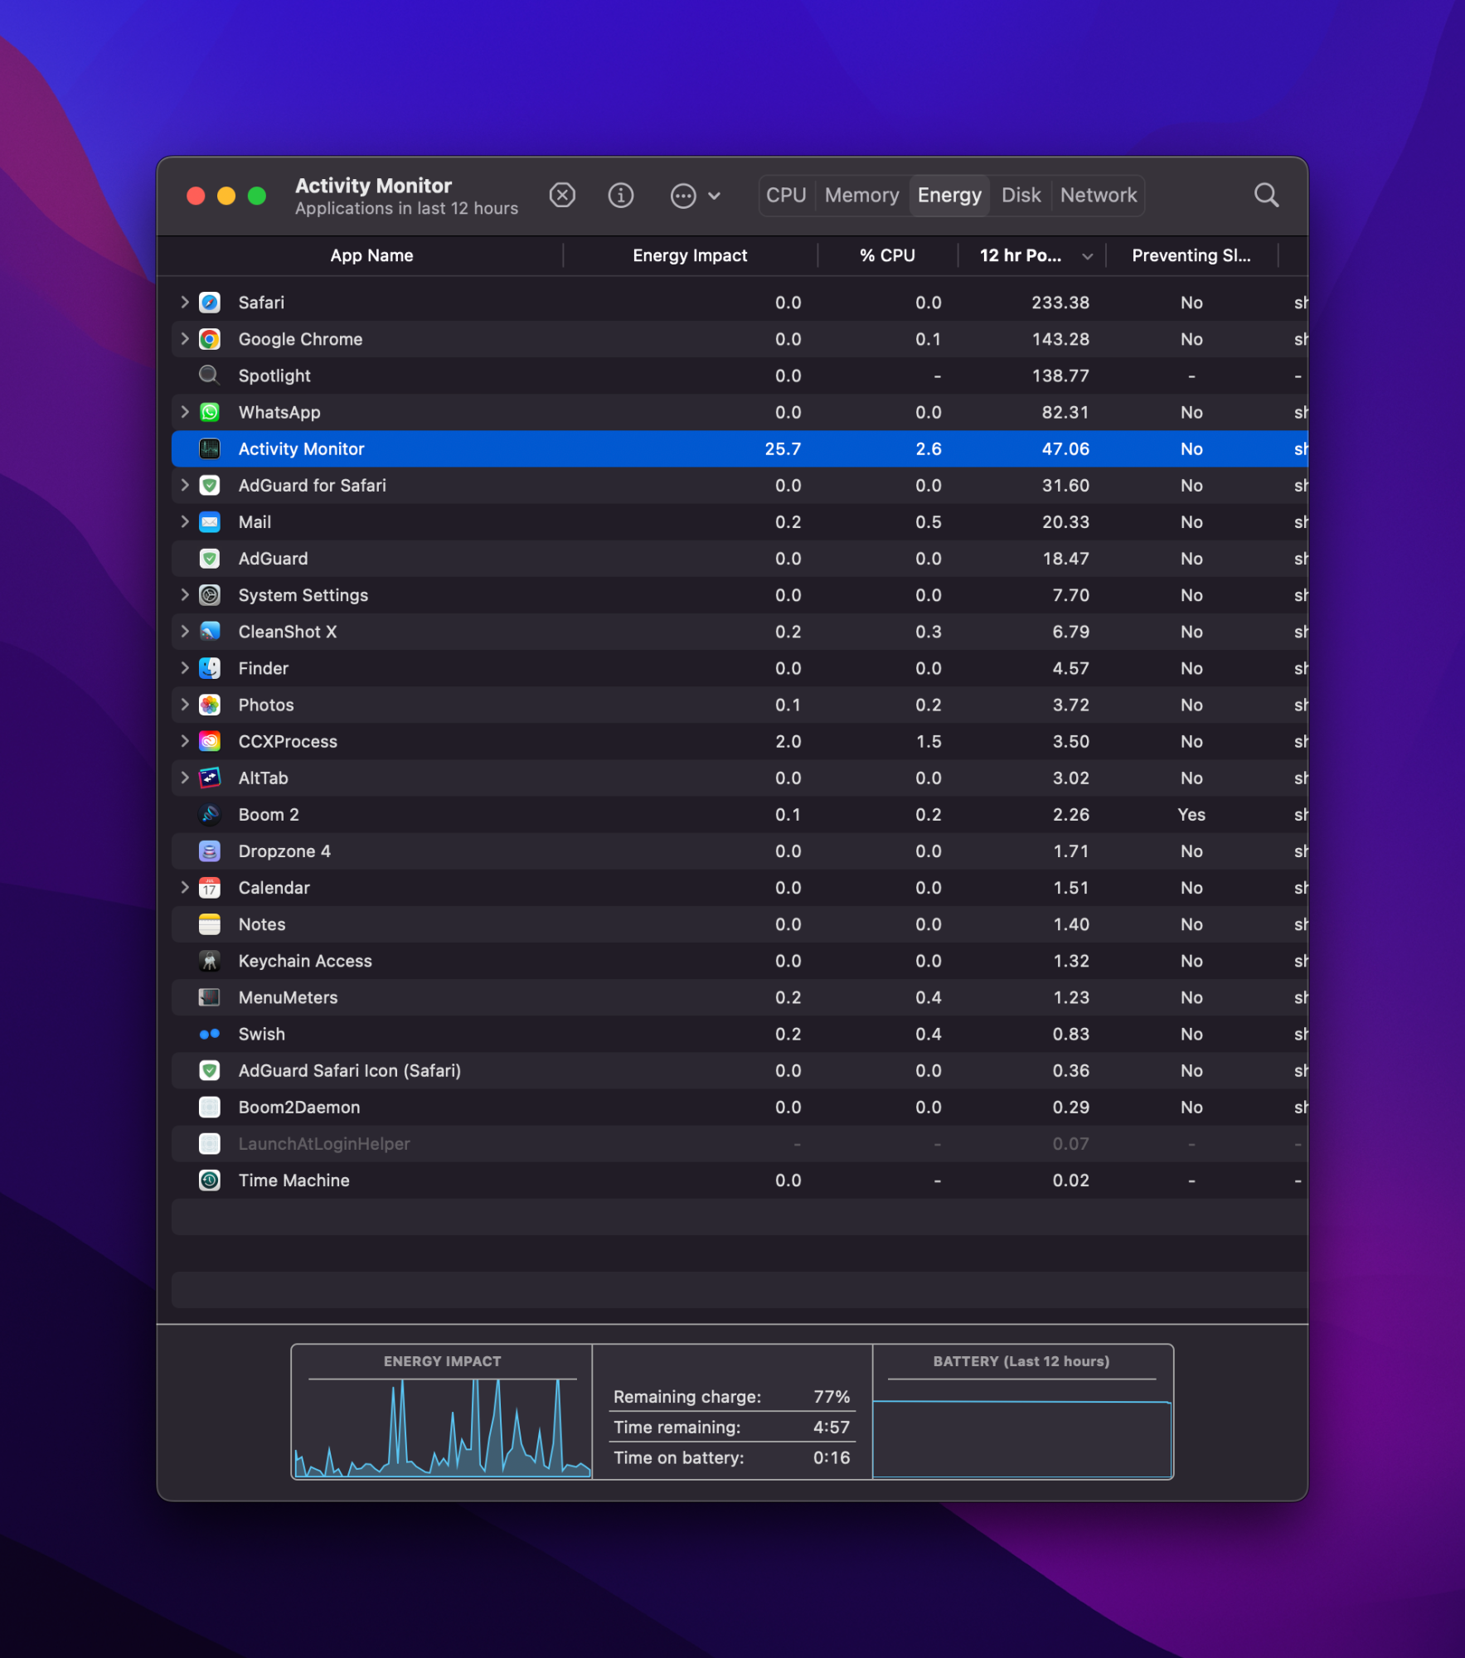Select the Boom2Daemon row name
This screenshot has height=1658, width=1465.
pyautogui.click(x=299, y=1108)
